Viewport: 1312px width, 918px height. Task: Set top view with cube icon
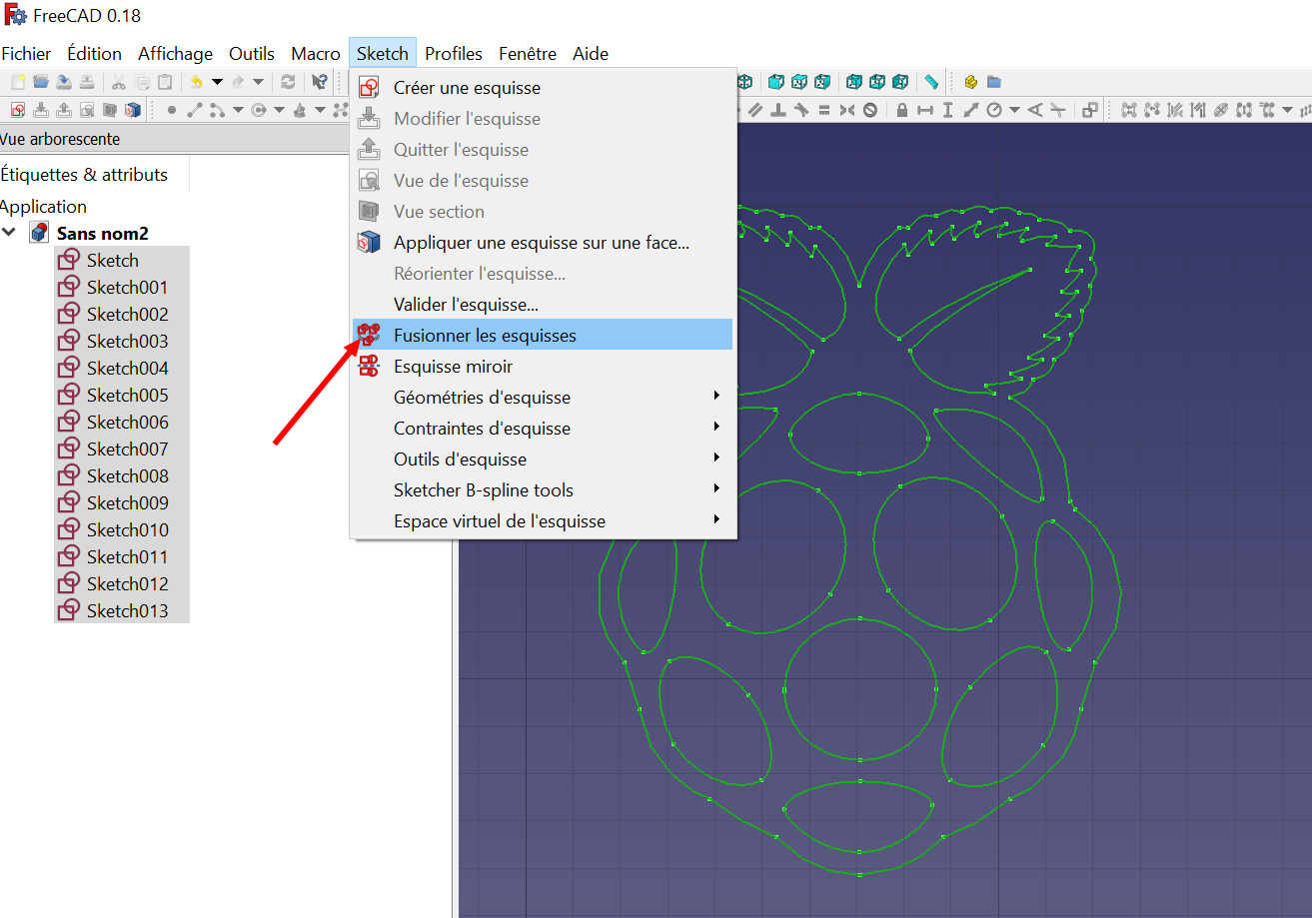pos(799,82)
